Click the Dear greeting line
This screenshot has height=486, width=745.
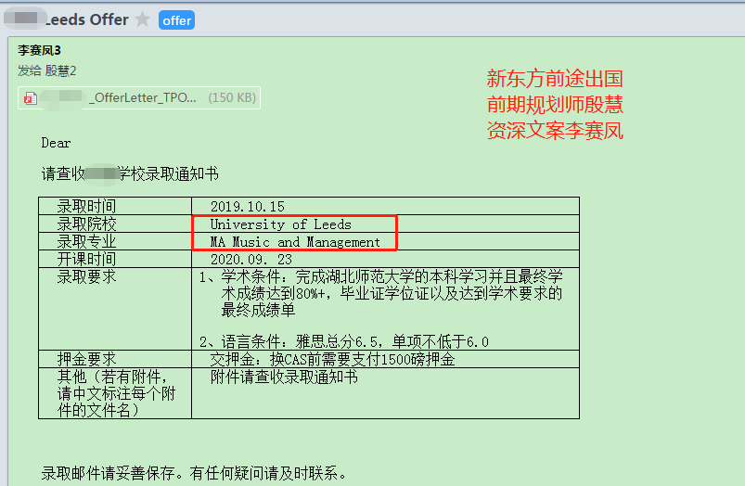click(x=56, y=143)
